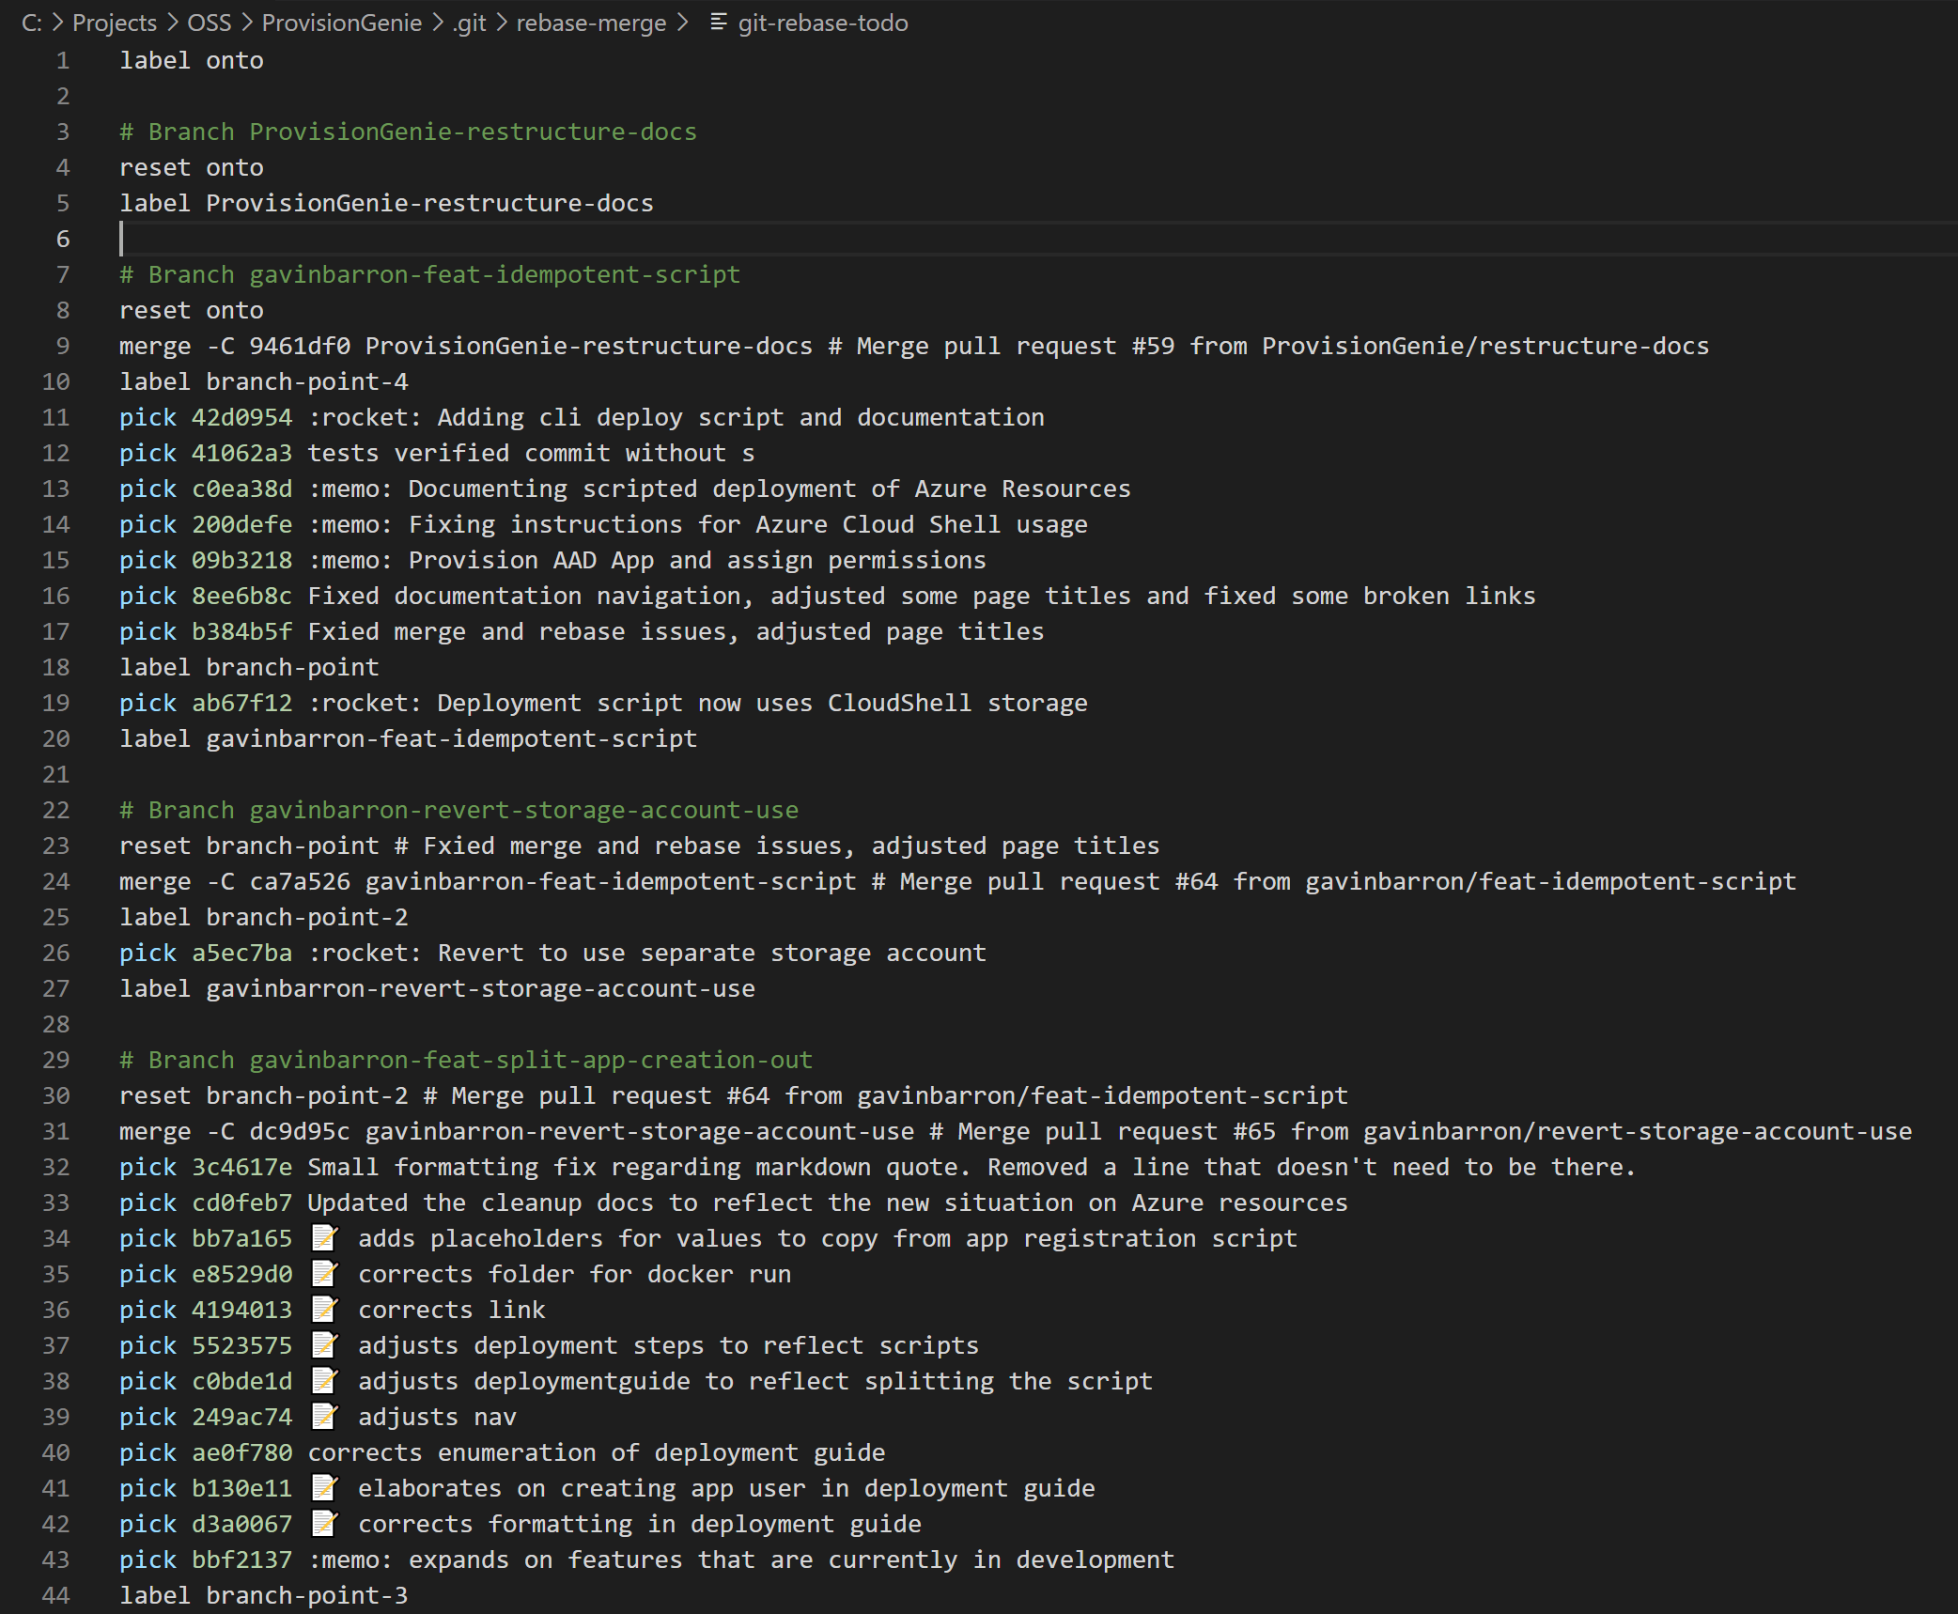Click memo emoji before 'adds placeholders' on line 34
This screenshot has width=1958, height=1614.
[324, 1238]
